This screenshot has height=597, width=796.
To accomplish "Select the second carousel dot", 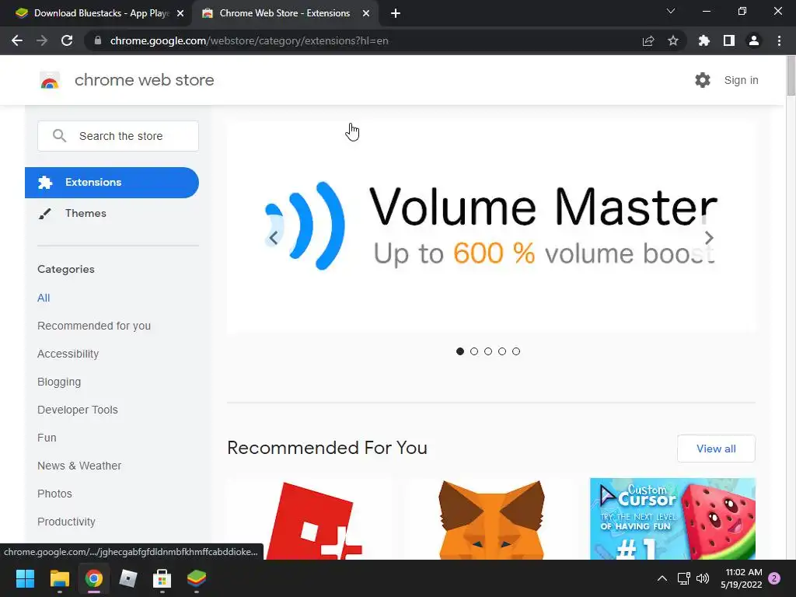I will click(474, 351).
